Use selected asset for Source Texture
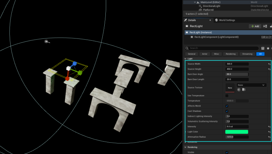The height and width of the screenshot is (154, 272). tap(239, 89)
